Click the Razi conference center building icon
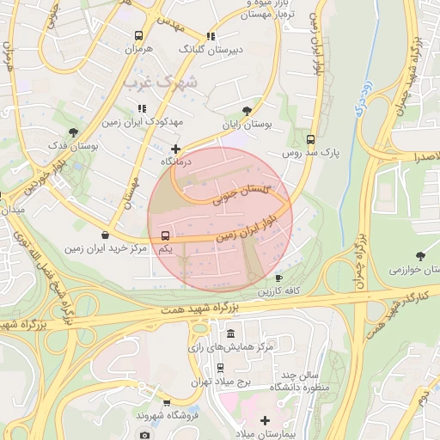The width and height of the screenshot is (440, 440). click(230, 333)
